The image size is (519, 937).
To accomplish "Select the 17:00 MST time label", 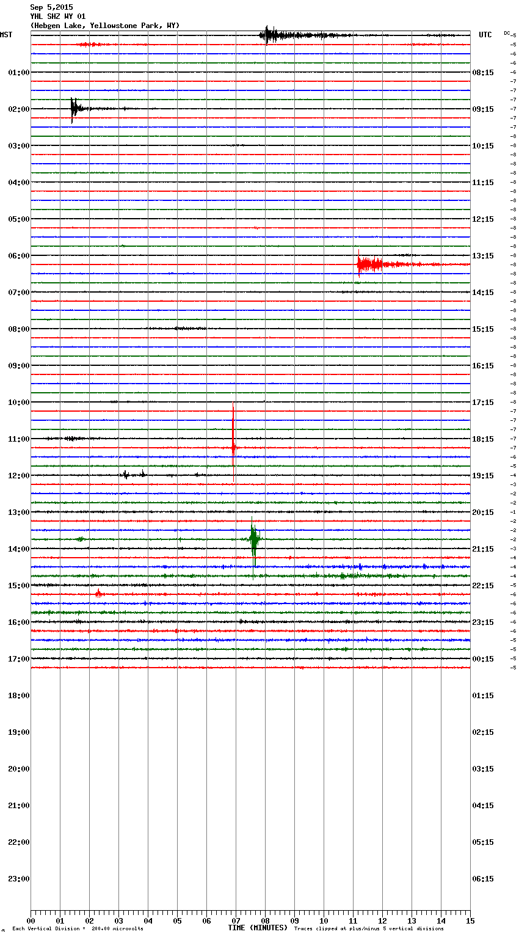I will click(x=19, y=659).
